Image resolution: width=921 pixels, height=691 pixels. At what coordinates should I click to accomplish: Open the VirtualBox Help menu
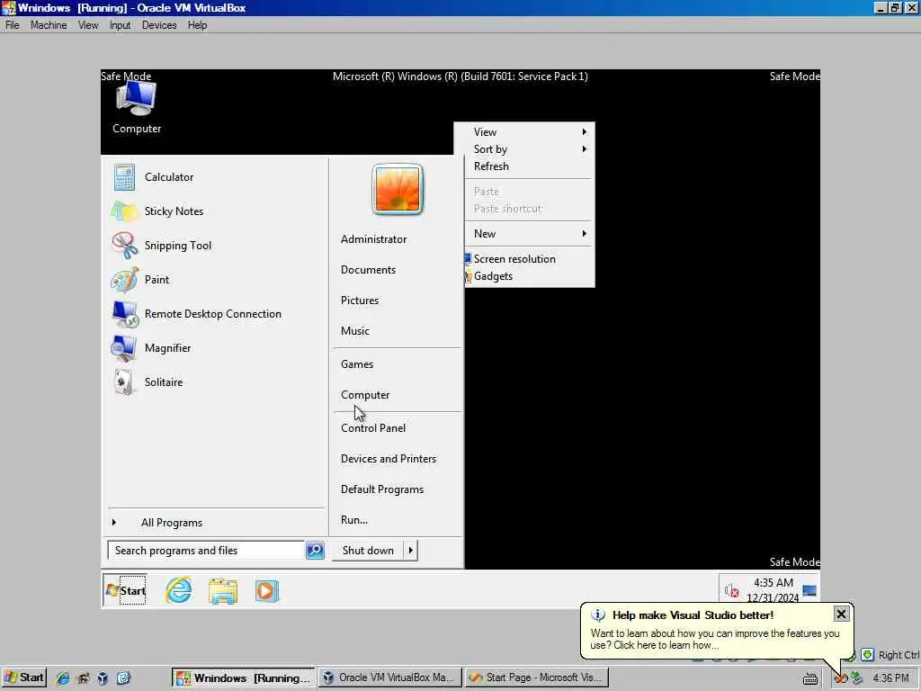point(197,25)
